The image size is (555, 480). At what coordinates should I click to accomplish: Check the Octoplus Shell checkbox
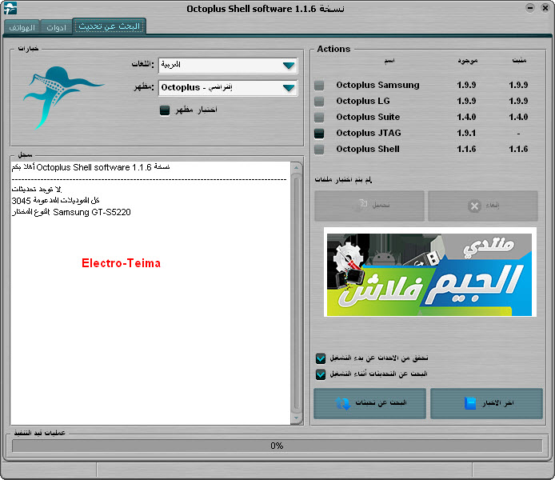(319, 149)
